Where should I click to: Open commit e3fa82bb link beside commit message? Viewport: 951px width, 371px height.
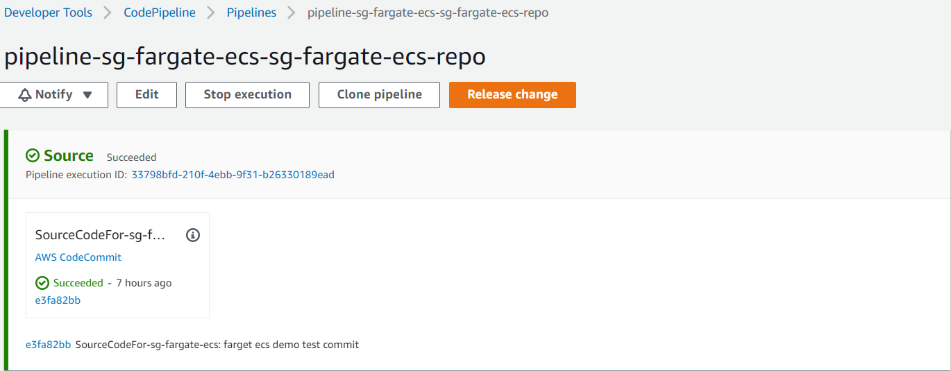coord(48,345)
